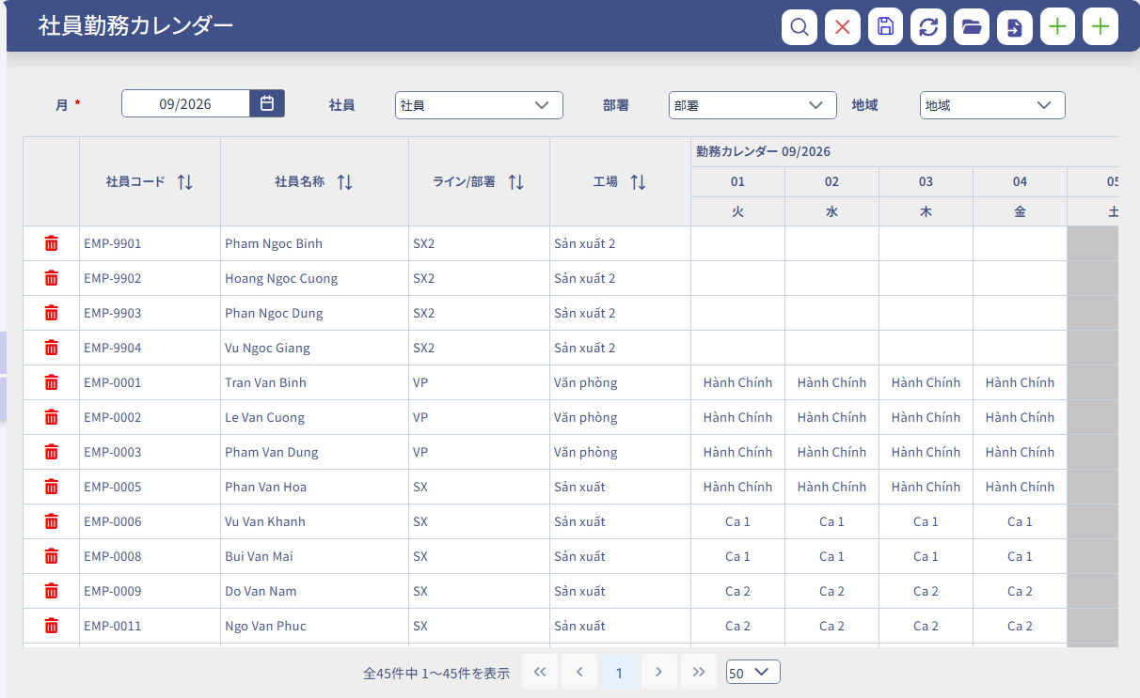Delete the EMP-0005 Phan Van Hoa row
The height and width of the screenshot is (698, 1140).
(x=52, y=487)
